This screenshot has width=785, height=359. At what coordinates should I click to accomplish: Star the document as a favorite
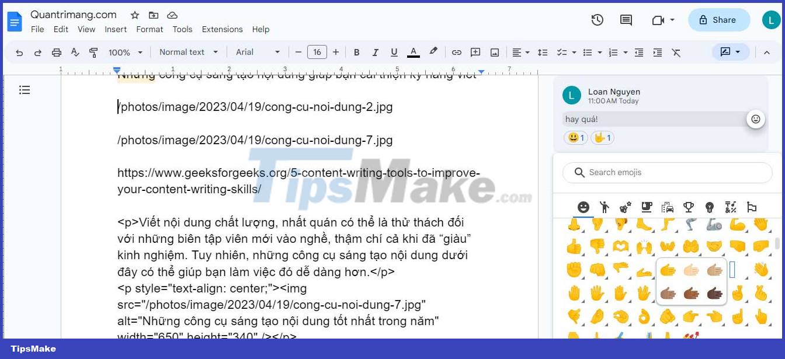(x=134, y=15)
